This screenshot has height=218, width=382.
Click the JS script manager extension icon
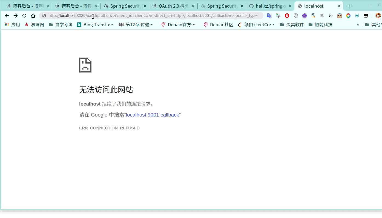(278, 16)
